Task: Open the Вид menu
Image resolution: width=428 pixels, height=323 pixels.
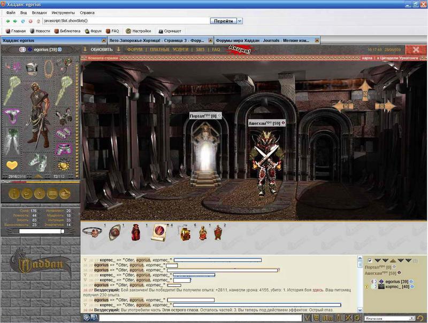Action: click(24, 12)
